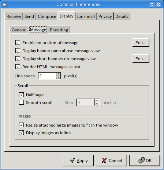Decrease the Line space value with the down arrow
This screenshot has height=170, width=164.
point(58,77)
